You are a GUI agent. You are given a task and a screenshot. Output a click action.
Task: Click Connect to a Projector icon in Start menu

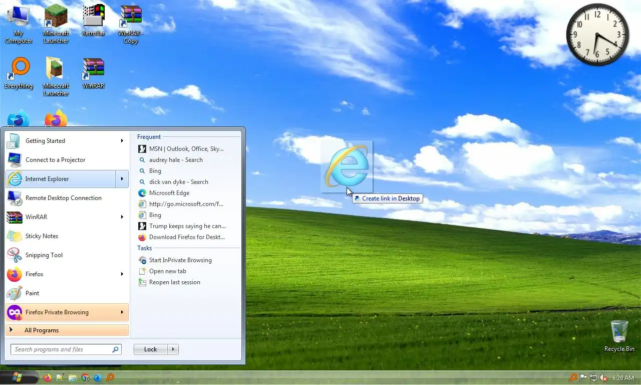[14, 160]
